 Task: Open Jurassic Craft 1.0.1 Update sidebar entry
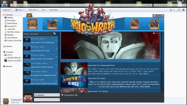point(41,57)
